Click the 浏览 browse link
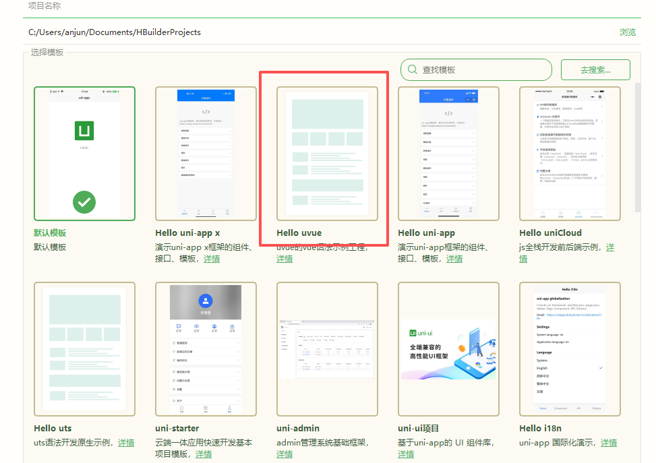Viewport: 656px width, 463px height. point(627,32)
